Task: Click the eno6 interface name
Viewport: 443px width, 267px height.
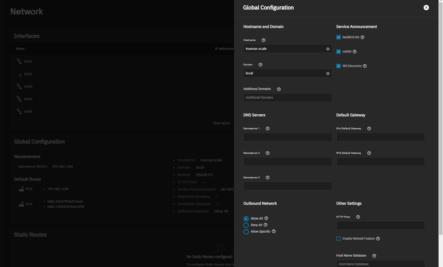Action: [28, 111]
